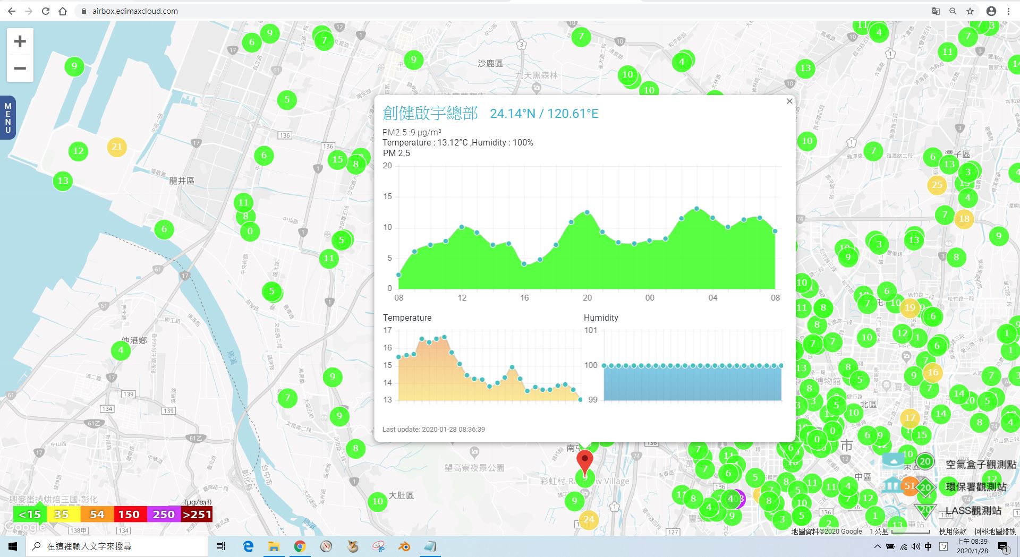This screenshot has width=1020, height=557.
Task: Click the Last update timestamp text
Action: click(x=433, y=429)
